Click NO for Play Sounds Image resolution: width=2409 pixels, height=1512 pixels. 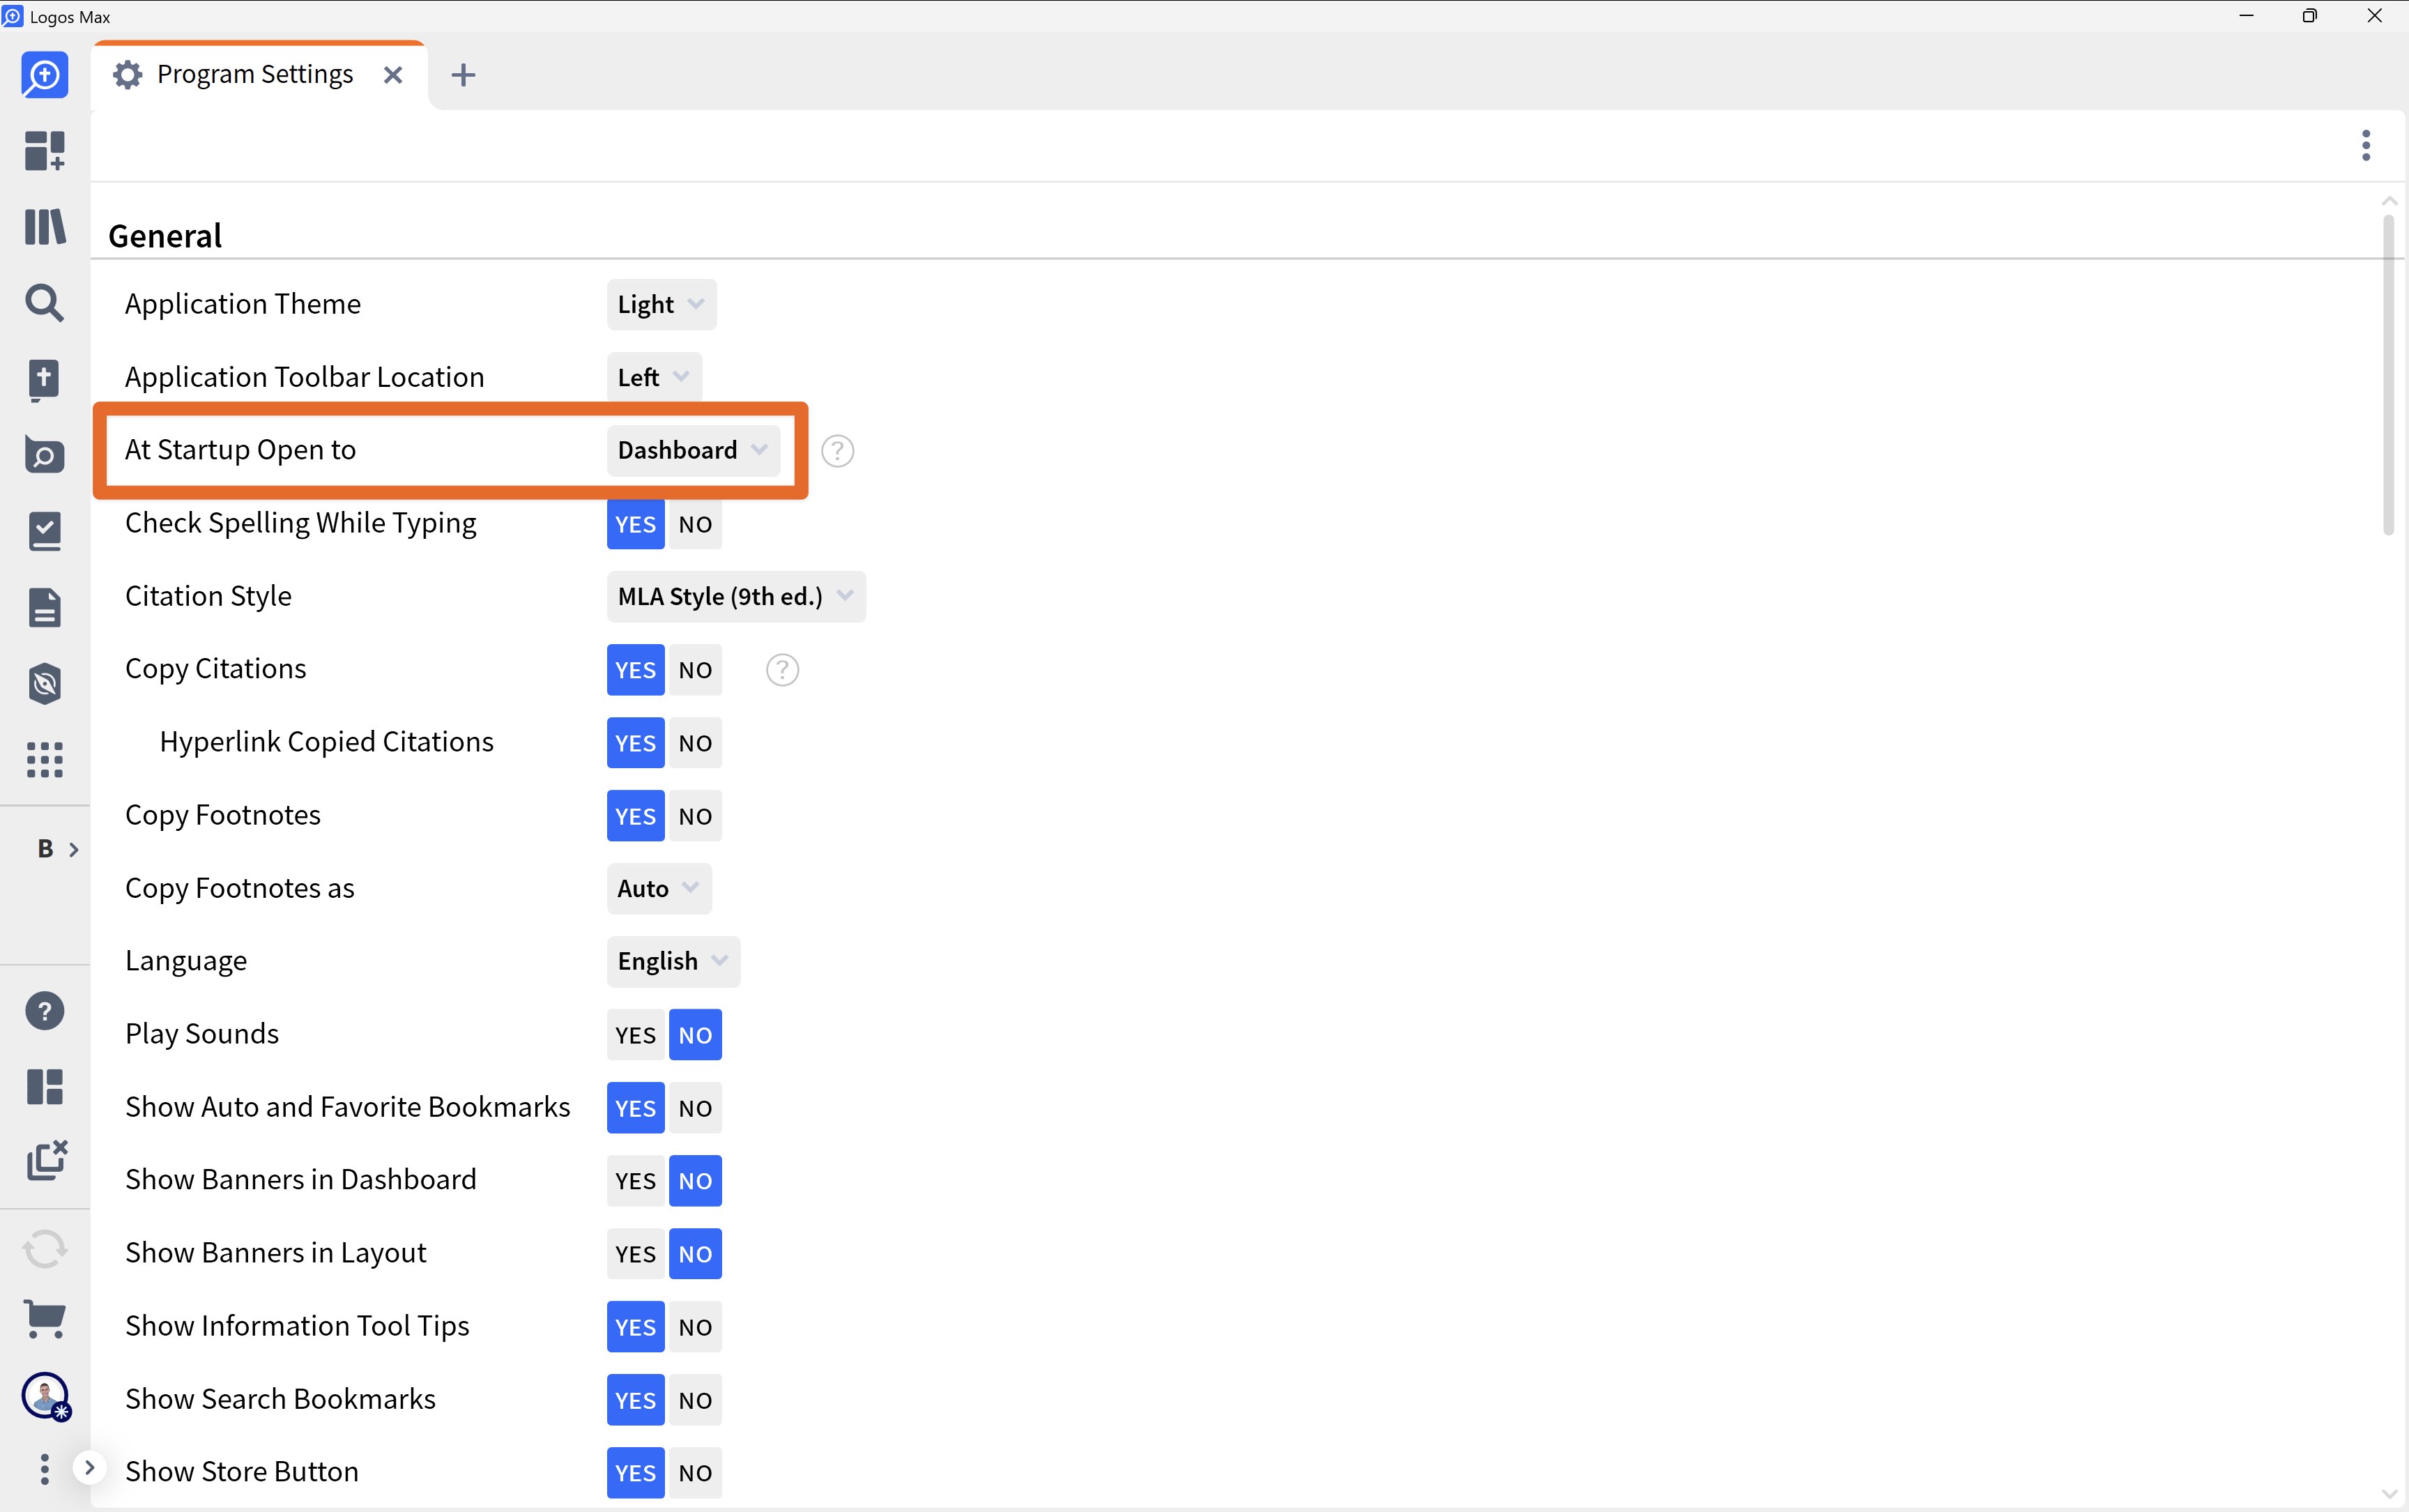pos(695,1035)
